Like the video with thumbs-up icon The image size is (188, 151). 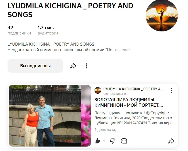coord(97,141)
